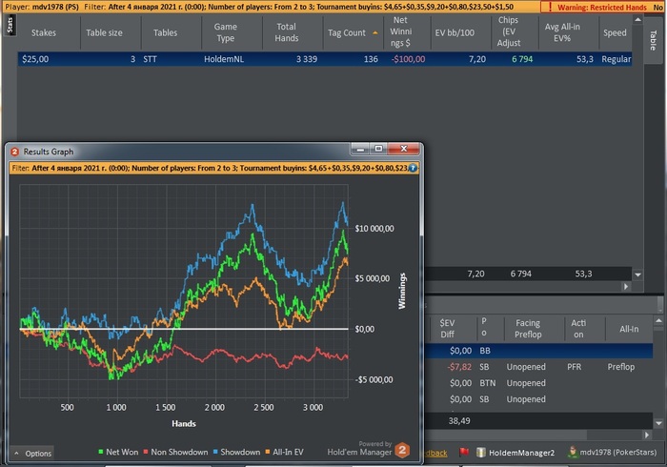667x467 pixels.
Task: Close the Results Graph window
Action: coord(404,149)
